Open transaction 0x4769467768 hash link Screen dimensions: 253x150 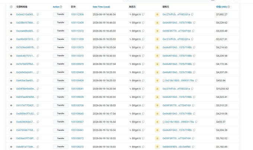(25, 130)
